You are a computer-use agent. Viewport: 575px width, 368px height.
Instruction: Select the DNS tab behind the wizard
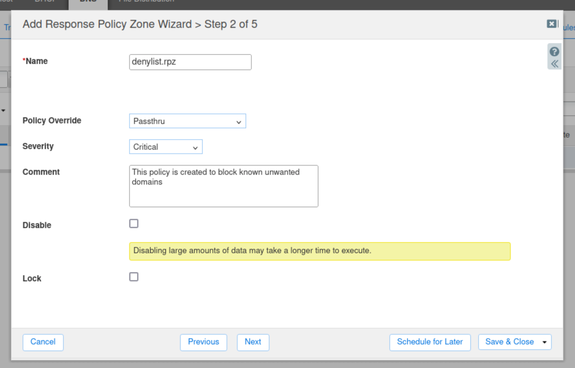(x=88, y=2)
